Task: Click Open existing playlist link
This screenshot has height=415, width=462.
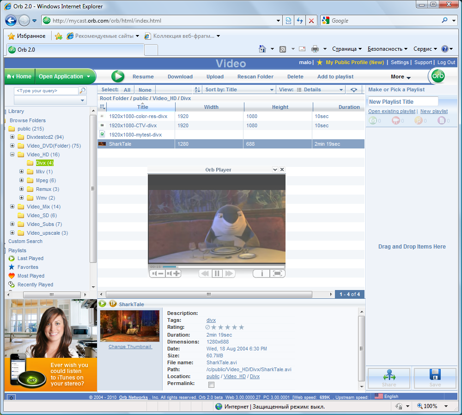Action: pos(392,111)
